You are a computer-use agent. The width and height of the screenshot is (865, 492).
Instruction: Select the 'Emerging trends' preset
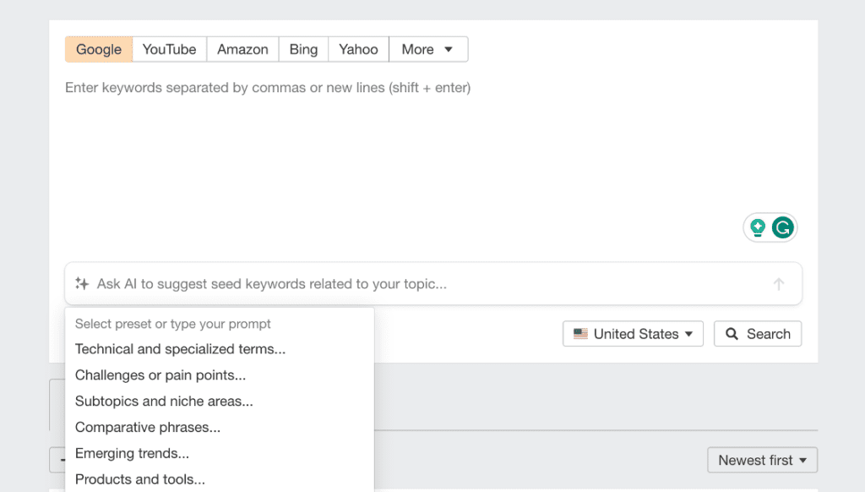point(132,454)
